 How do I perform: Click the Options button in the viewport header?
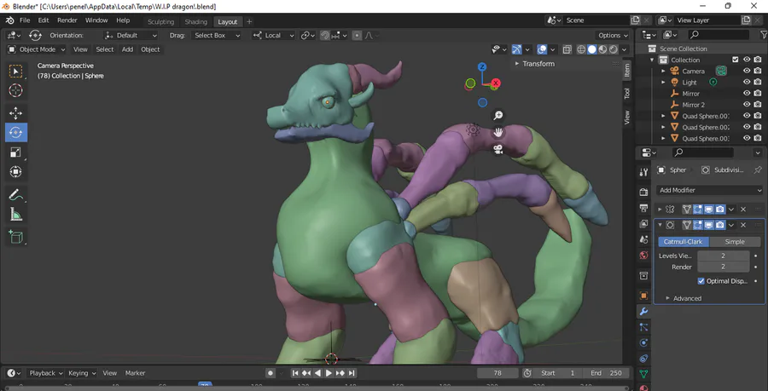click(x=613, y=35)
